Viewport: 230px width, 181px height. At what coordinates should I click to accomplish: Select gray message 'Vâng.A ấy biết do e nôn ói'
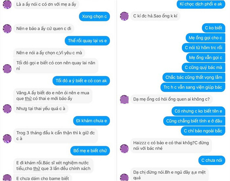pos(53,96)
